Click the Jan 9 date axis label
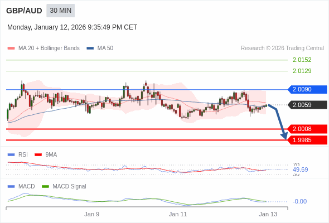The image size is (329, 223). (x=92, y=214)
